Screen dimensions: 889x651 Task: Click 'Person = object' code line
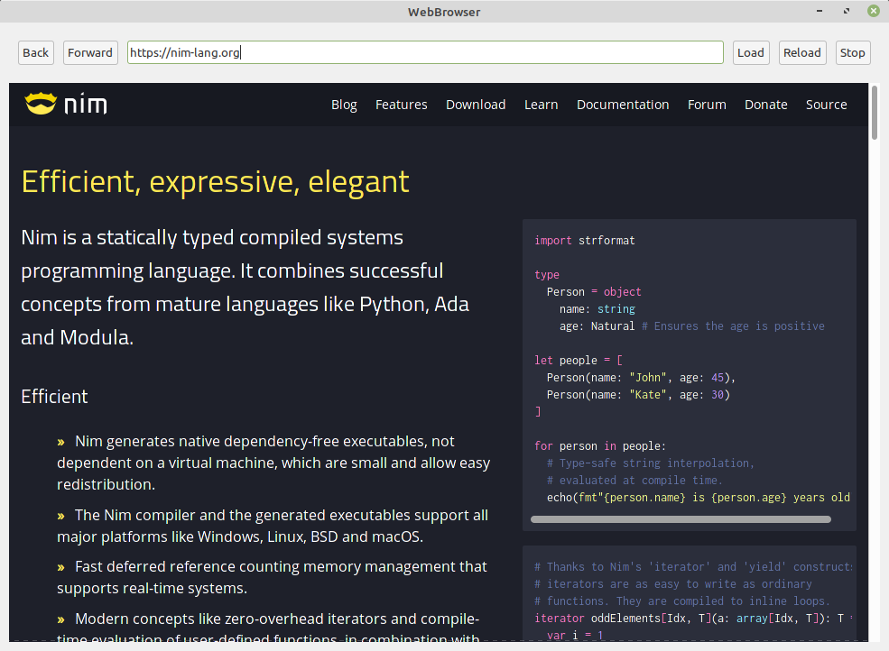(594, 292)
